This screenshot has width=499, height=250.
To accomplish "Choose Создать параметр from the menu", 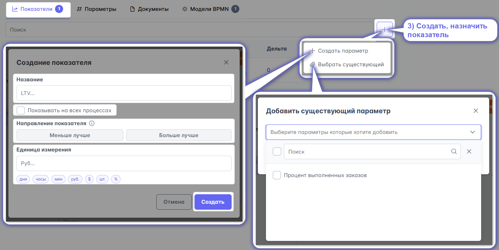I will (343, 51).
